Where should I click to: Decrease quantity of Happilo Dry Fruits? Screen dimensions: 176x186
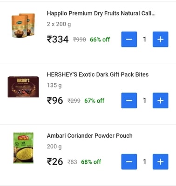129,39
